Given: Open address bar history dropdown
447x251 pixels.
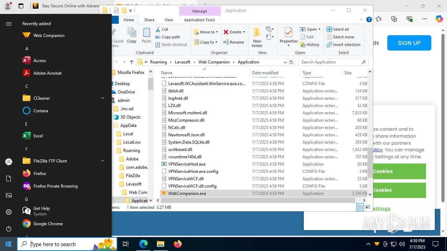Looking at the screenshot, I should pos(285,62).
